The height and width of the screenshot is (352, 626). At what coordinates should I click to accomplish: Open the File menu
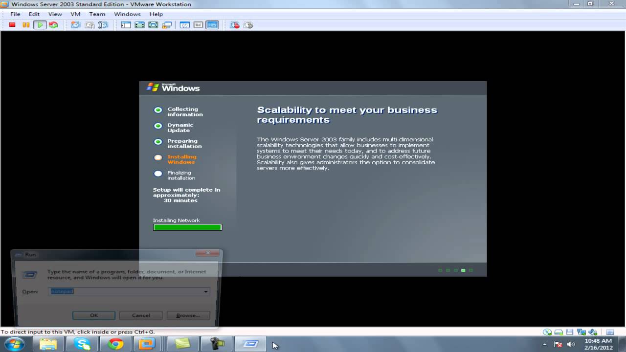pyautogui.click(x=15, y=14)
